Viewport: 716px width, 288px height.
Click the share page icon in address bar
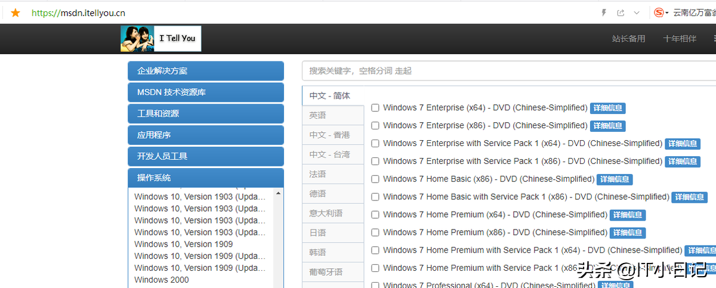point(621,13)
